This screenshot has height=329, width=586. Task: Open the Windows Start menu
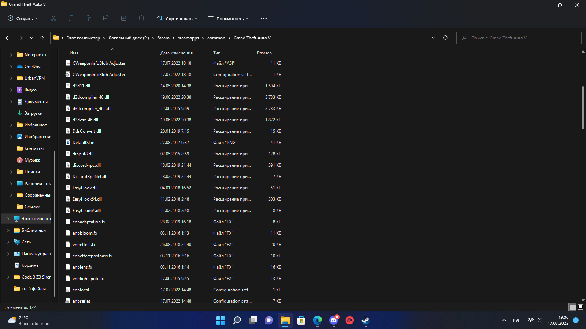click(x=221, y=321)
